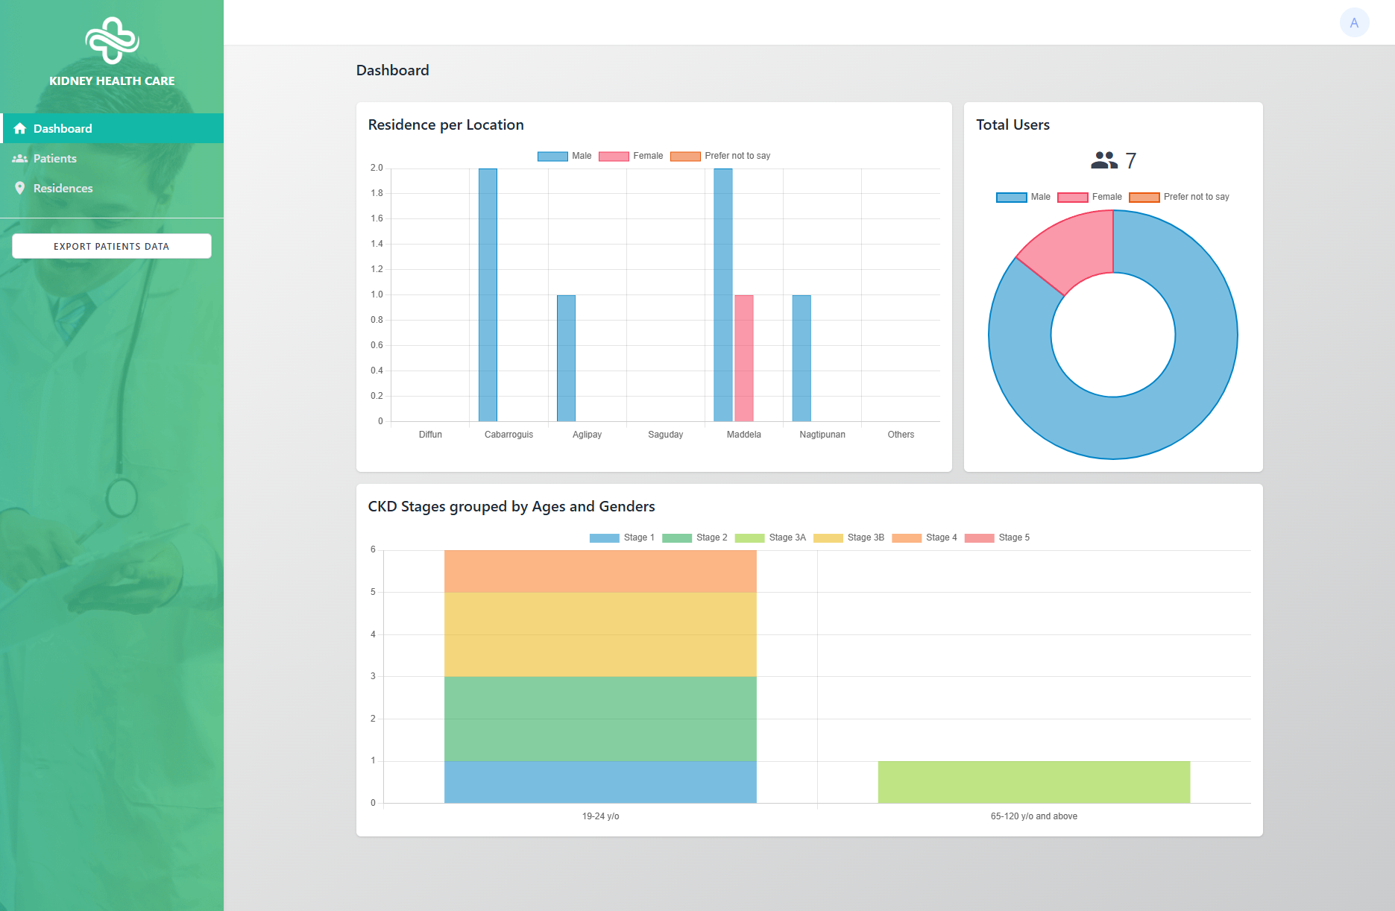
Task: Click the Residences location pin icon
Action: point(20,188)
